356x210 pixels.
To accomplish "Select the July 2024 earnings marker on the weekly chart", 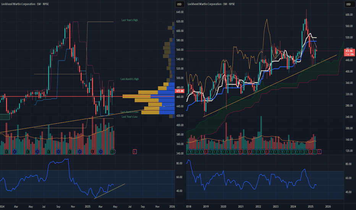I will click(49, 152).
